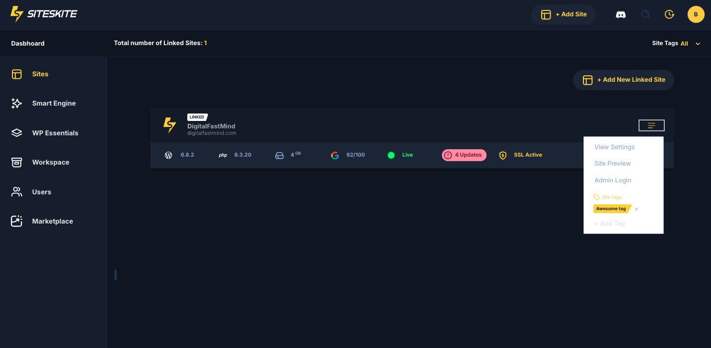The image size is (711, 348).
Task: Click the search magnifier icon
Action: coord(645,14)
